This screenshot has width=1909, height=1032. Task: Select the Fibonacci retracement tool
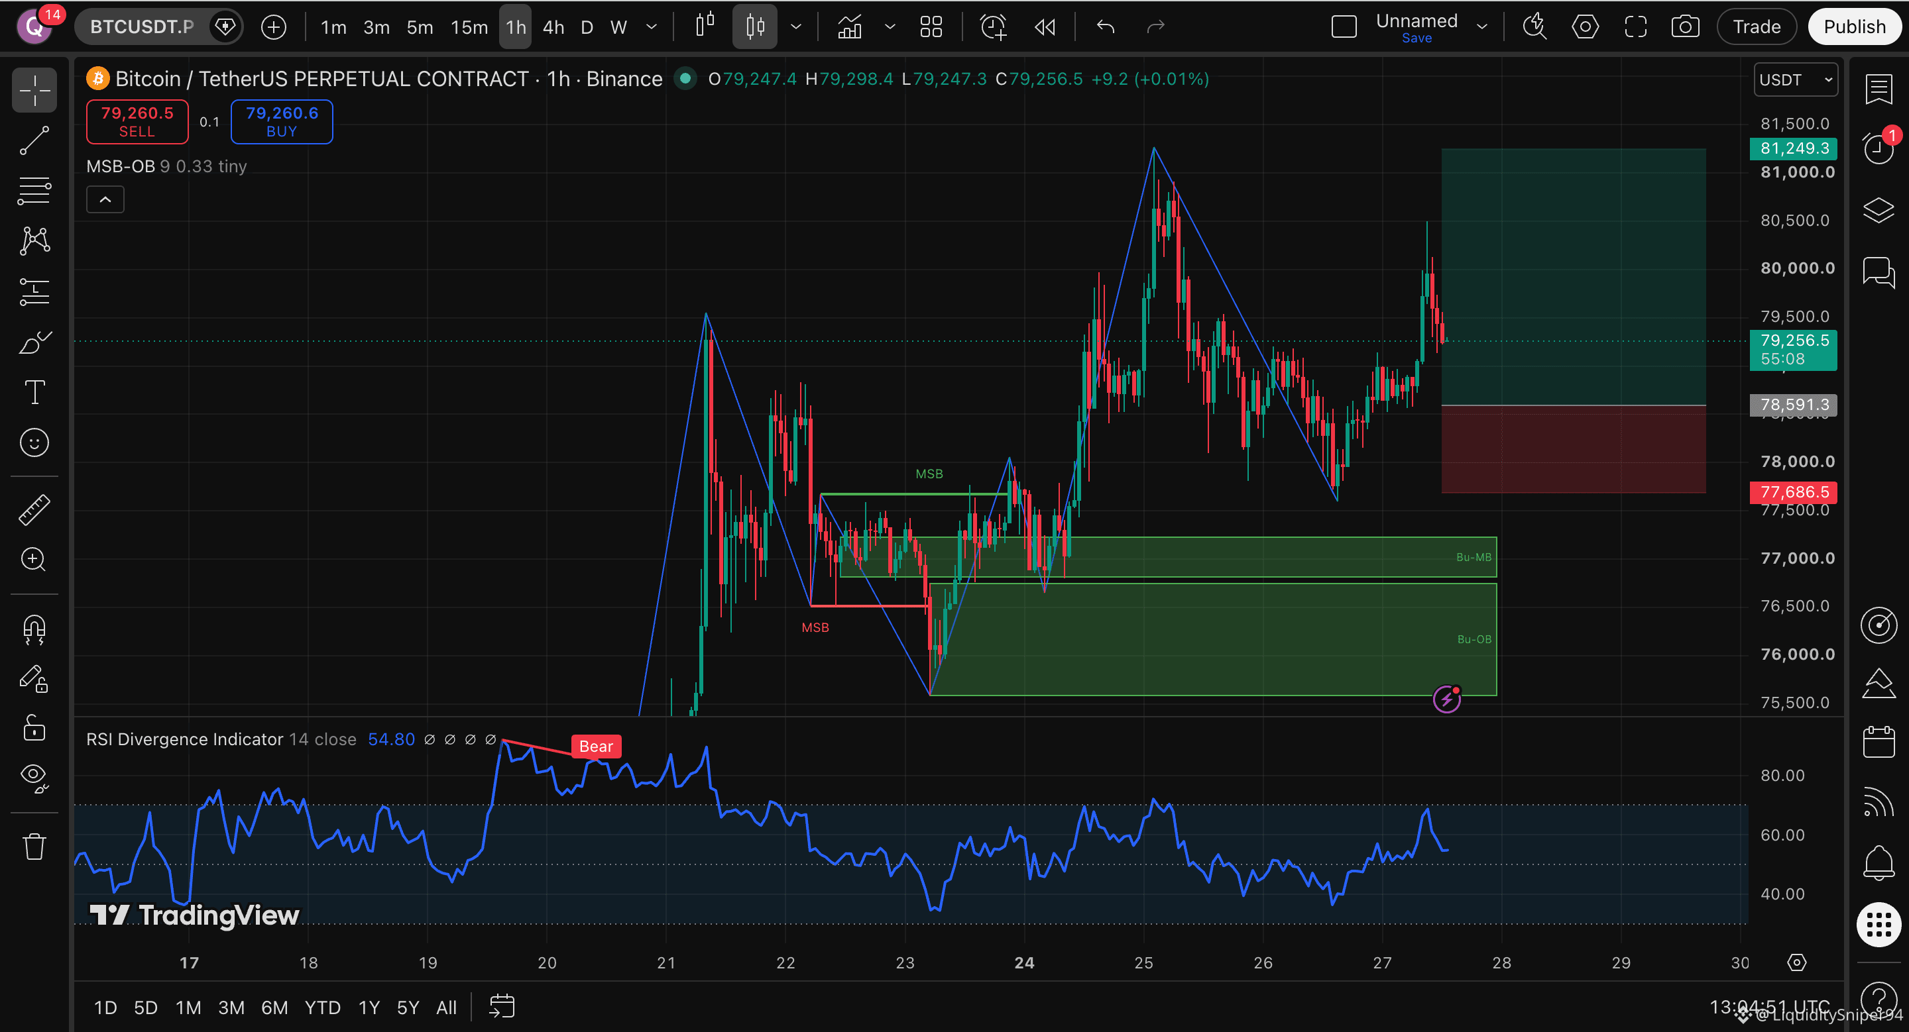[34, 190]
